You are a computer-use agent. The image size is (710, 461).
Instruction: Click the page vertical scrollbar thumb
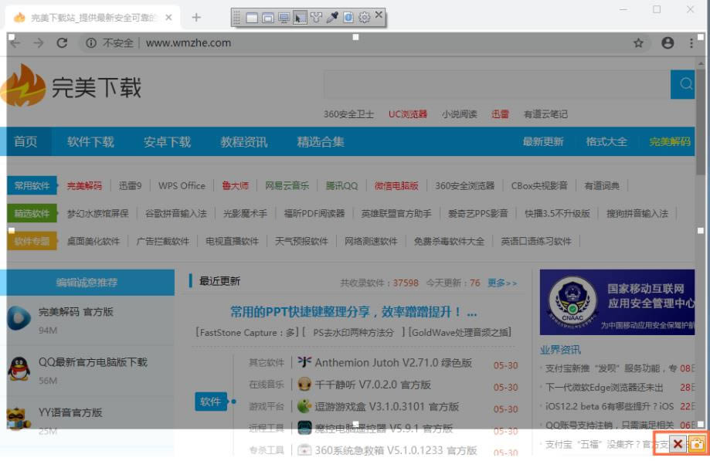click(701, 122)
